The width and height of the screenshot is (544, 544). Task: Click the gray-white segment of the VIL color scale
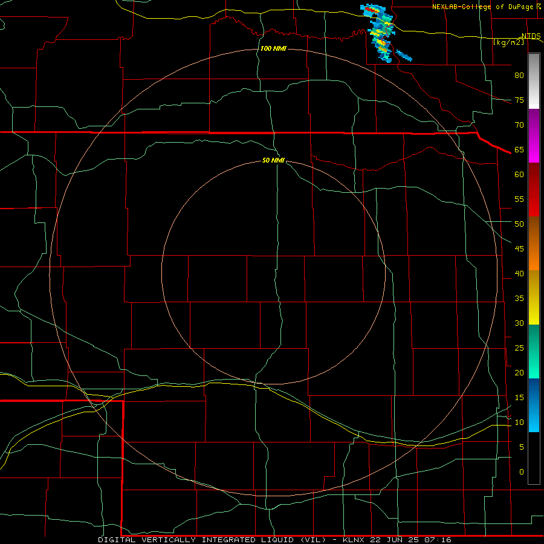[534, 81]
